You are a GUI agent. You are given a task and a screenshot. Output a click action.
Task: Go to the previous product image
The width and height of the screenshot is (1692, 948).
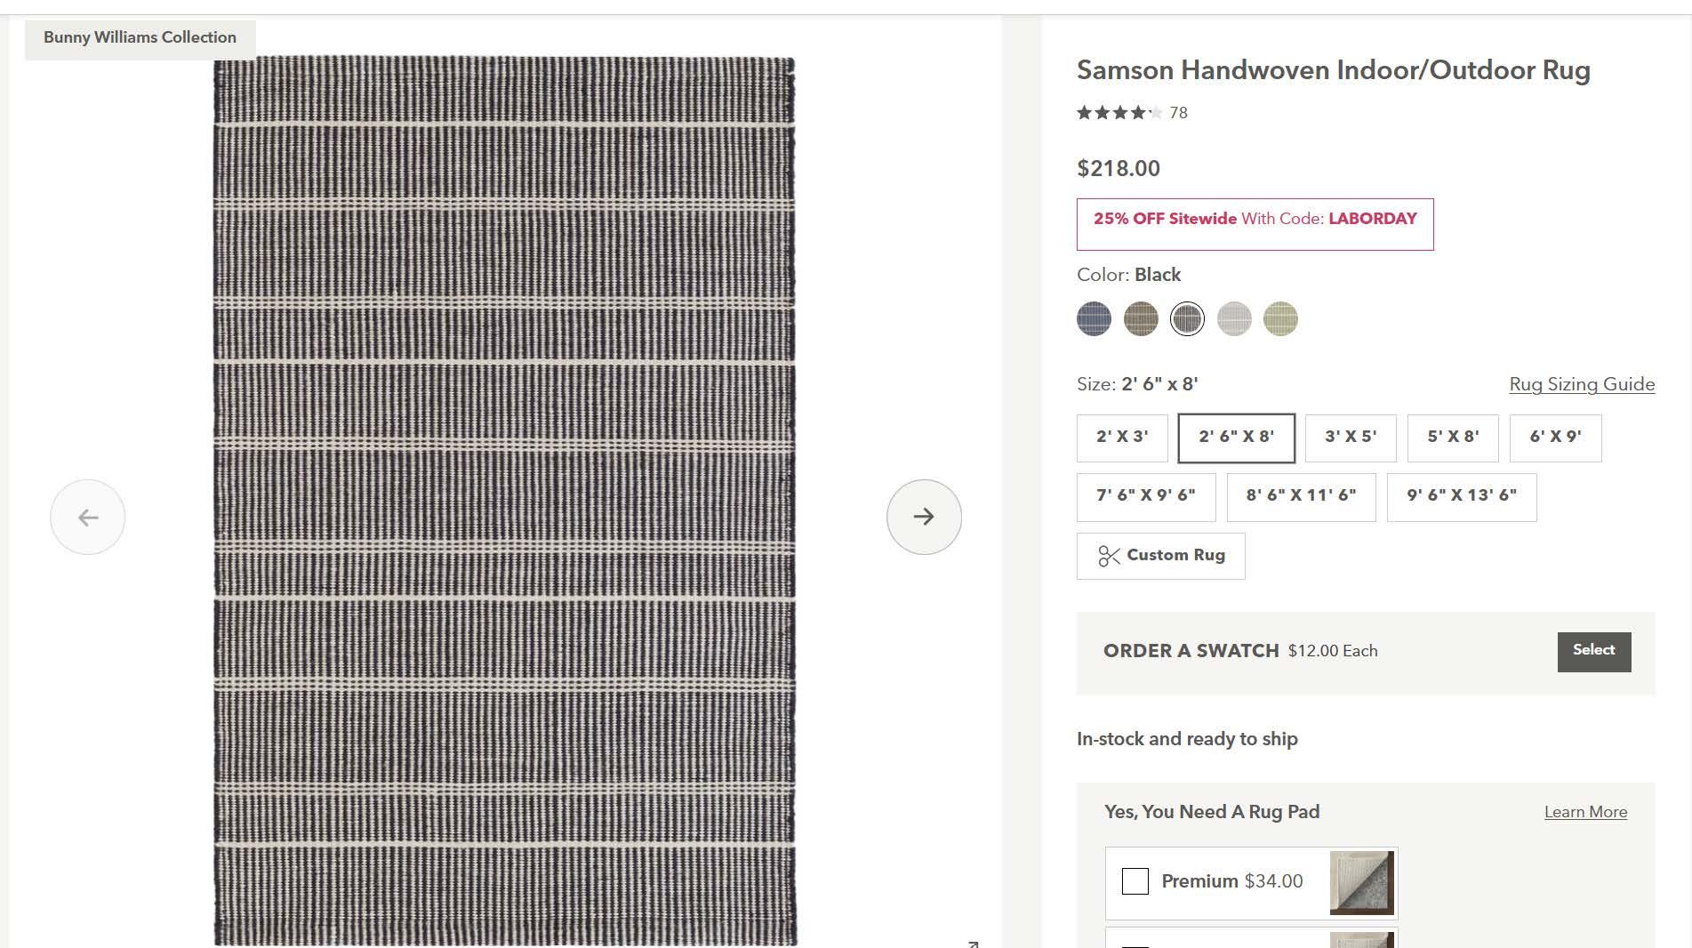(x=88, y=517)
